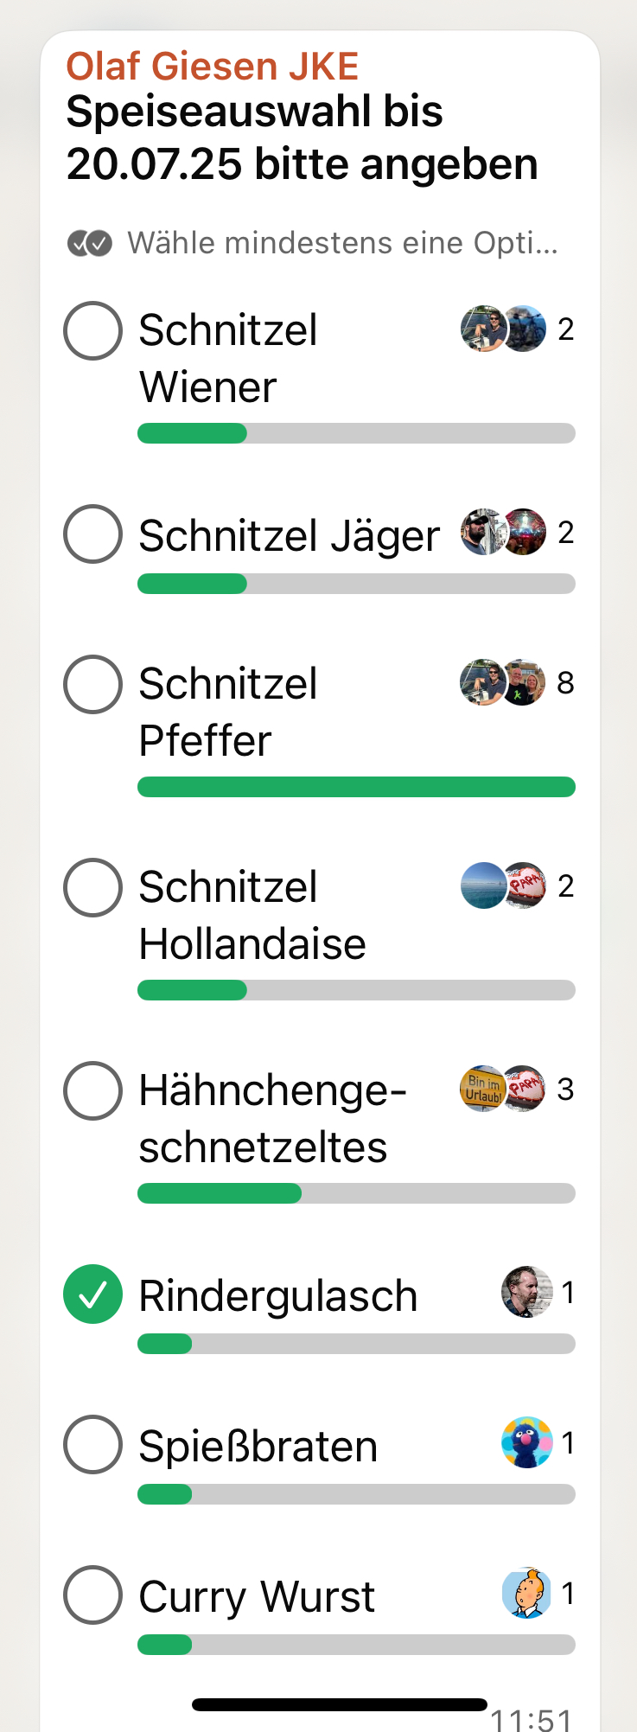
Task: Tap the 8 vote count for Pfeffer
Action: tap(566, 683)
